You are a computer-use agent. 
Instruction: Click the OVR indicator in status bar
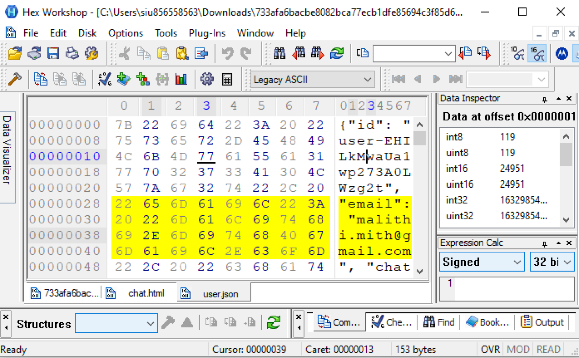point(490,349)
